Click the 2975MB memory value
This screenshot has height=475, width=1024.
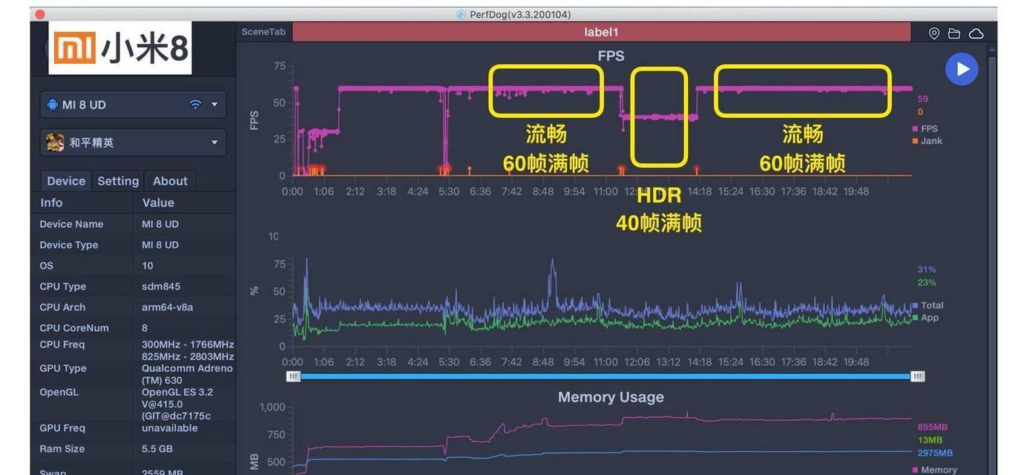click(935, 453)
